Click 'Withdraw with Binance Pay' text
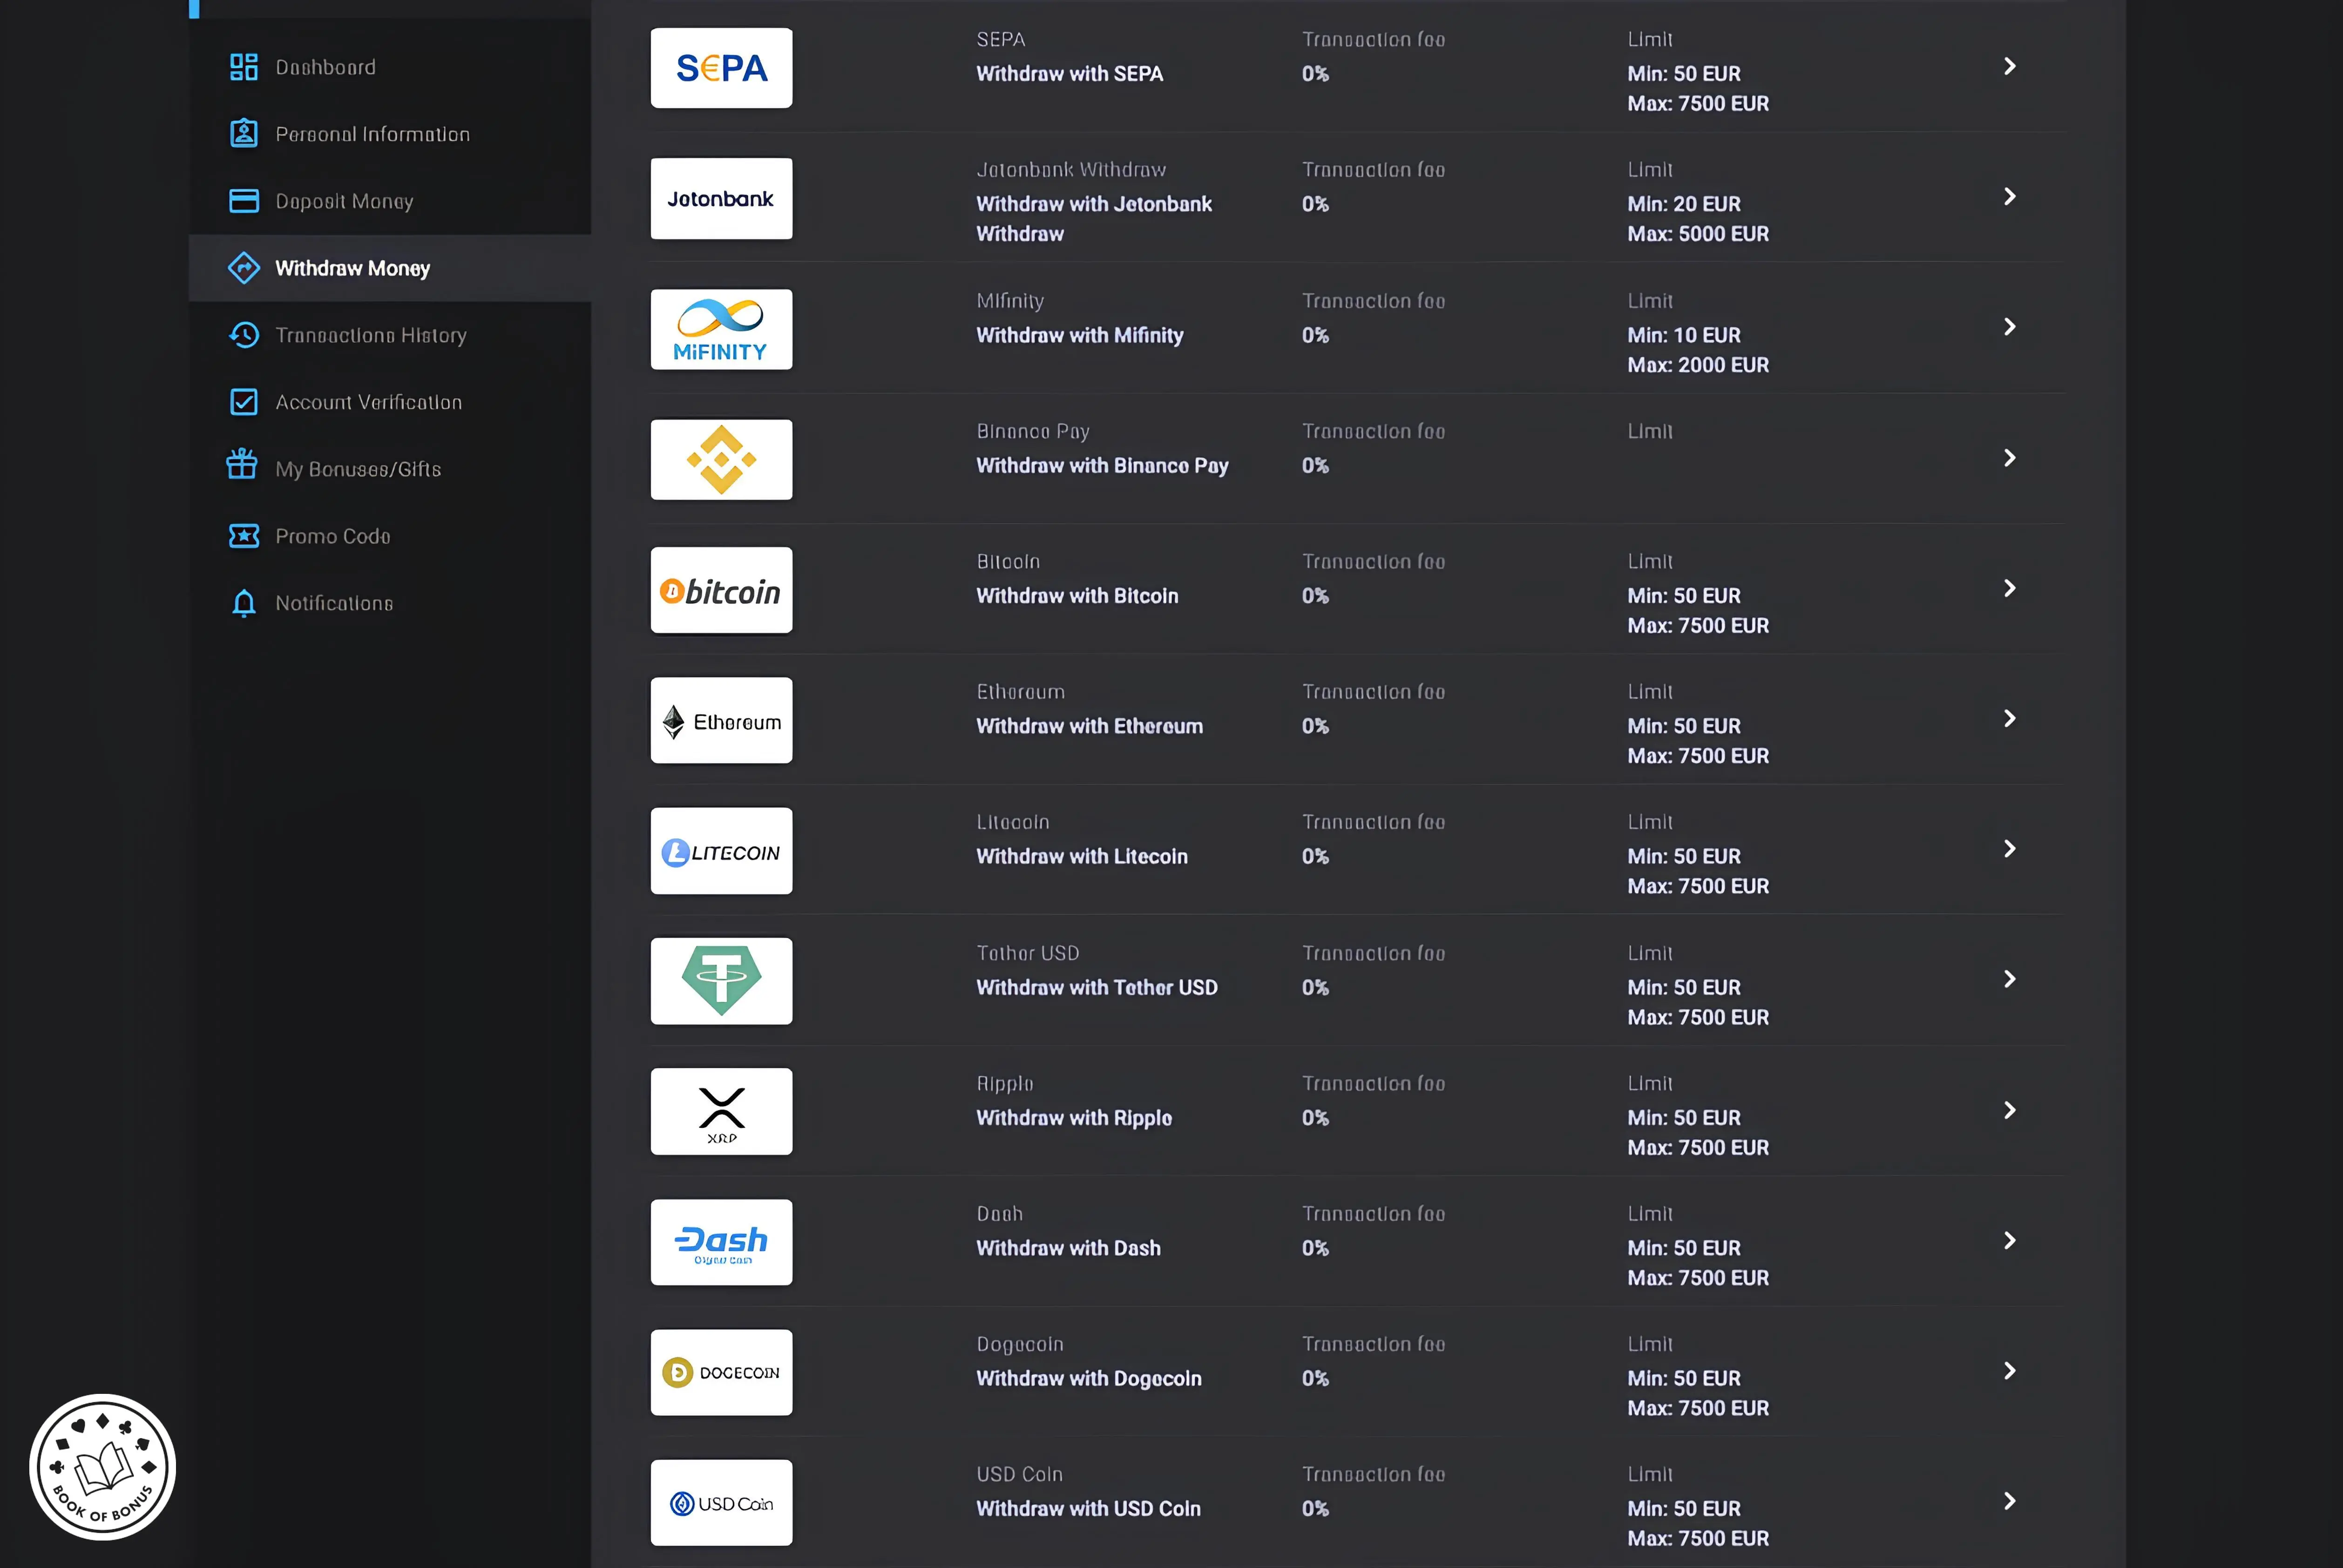 coord(1102,466)
